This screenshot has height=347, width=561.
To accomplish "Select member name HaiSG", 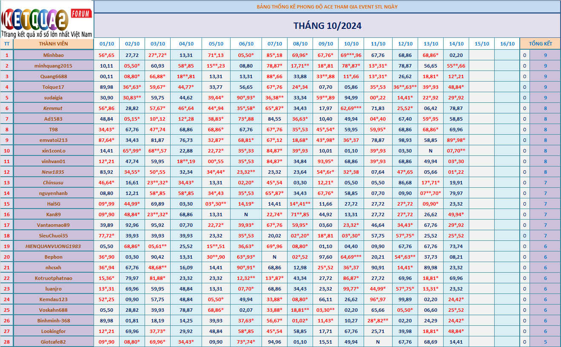I will pos(53,204).
